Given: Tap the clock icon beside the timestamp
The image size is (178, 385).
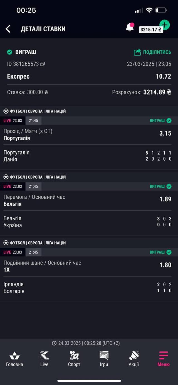Looking at the screenshot, I should coord(54,343).
